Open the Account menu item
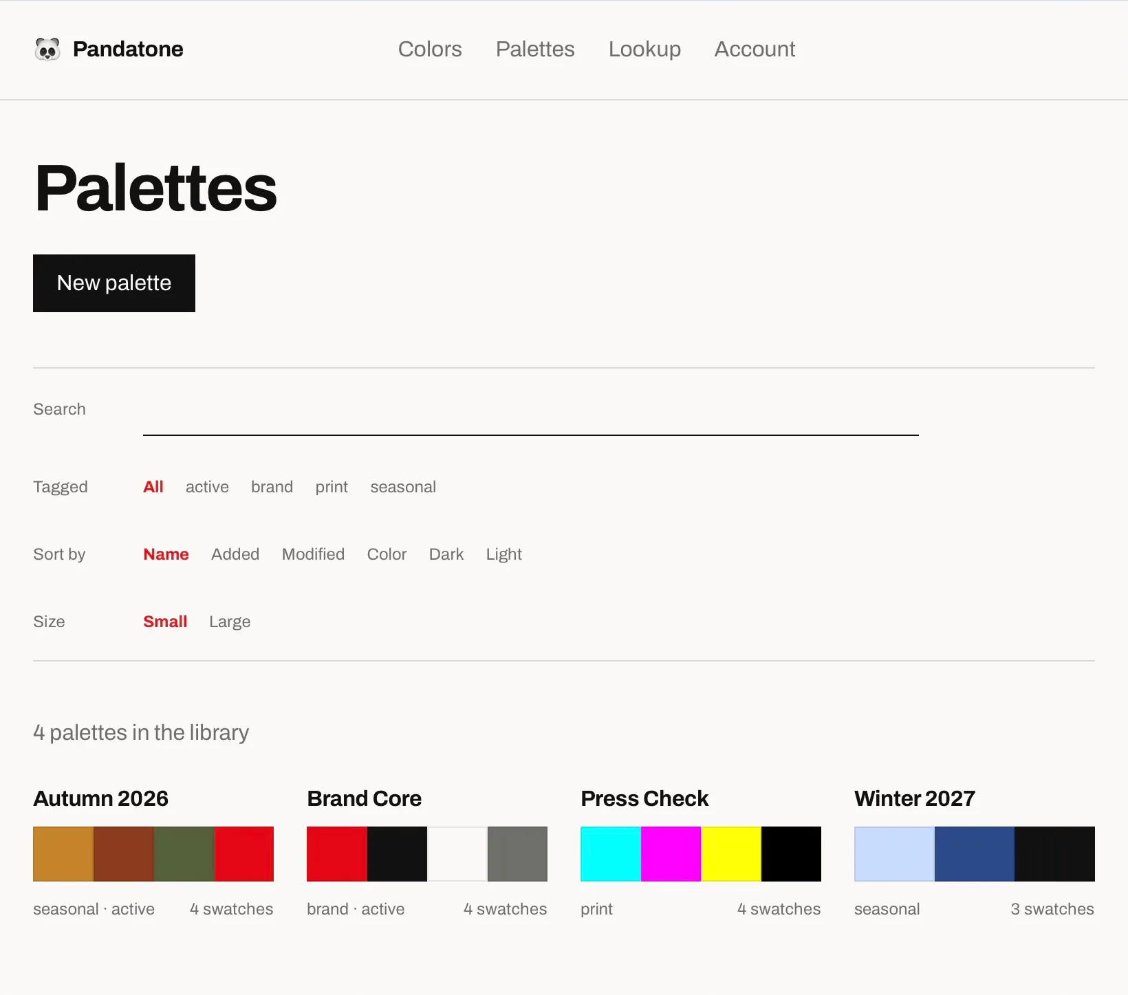The width and height of the screenshot is (1128, 995). coord(755,50)
